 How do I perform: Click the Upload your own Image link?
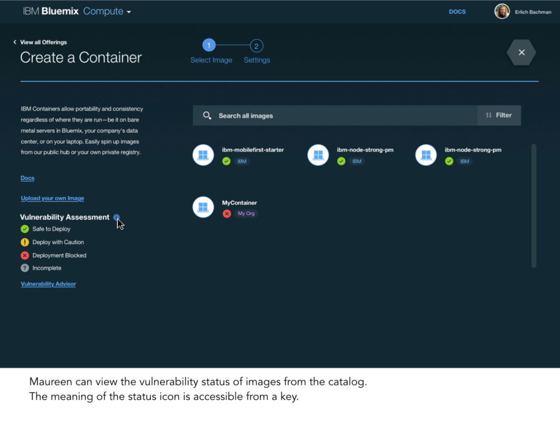(x=53, y=198)
